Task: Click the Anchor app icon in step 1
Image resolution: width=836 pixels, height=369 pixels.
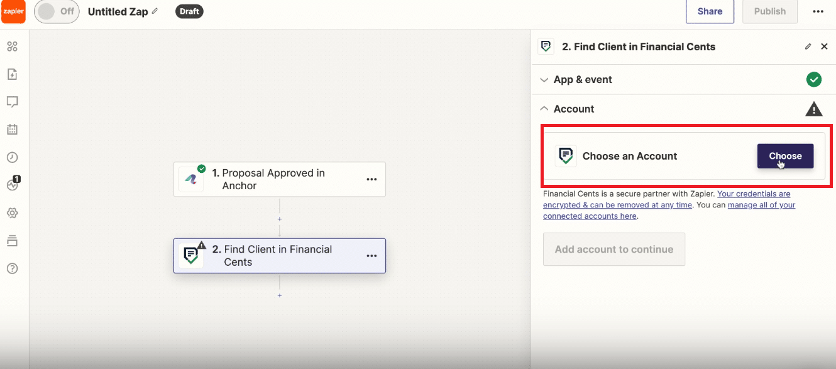Action: pos(190,180)
